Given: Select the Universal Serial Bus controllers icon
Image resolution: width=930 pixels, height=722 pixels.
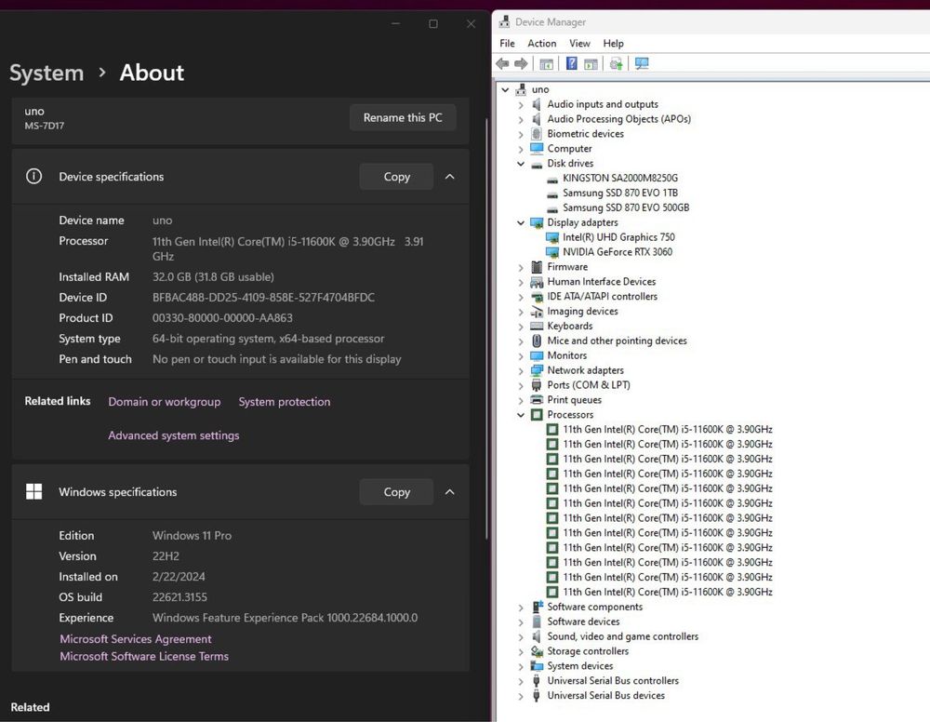Looking at the screenshot, I should [x=537, y=680].
